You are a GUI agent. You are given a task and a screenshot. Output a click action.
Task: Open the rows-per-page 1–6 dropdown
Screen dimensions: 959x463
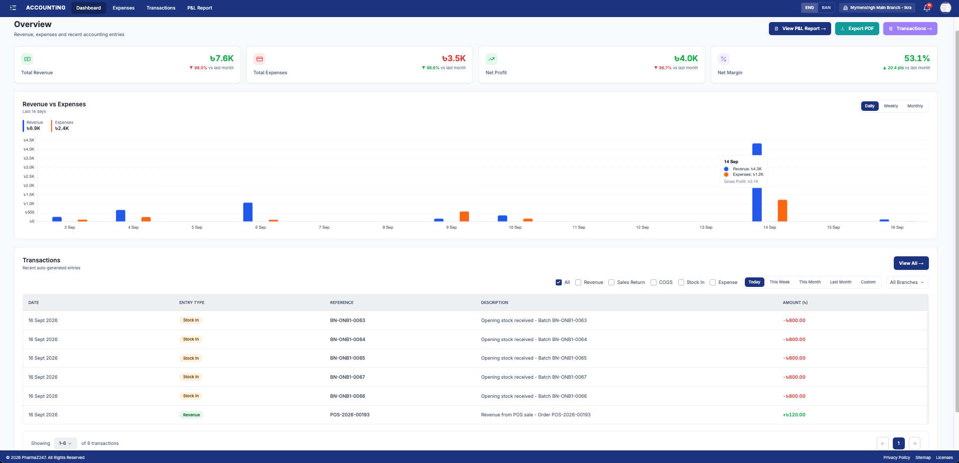66,443
